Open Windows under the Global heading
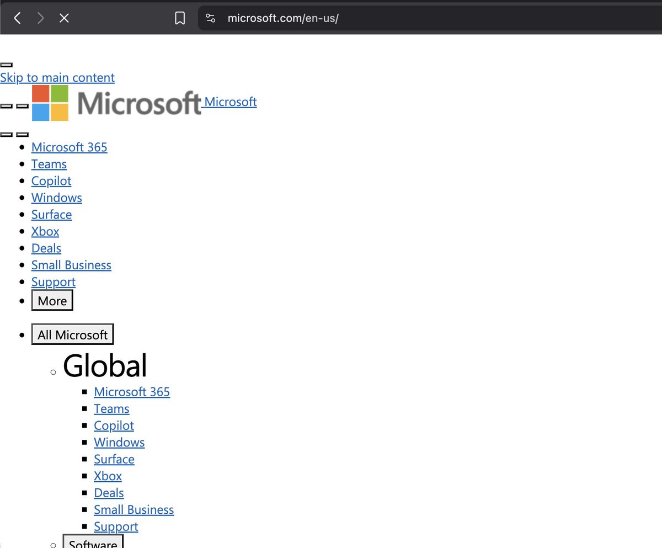 coord(119,442)
